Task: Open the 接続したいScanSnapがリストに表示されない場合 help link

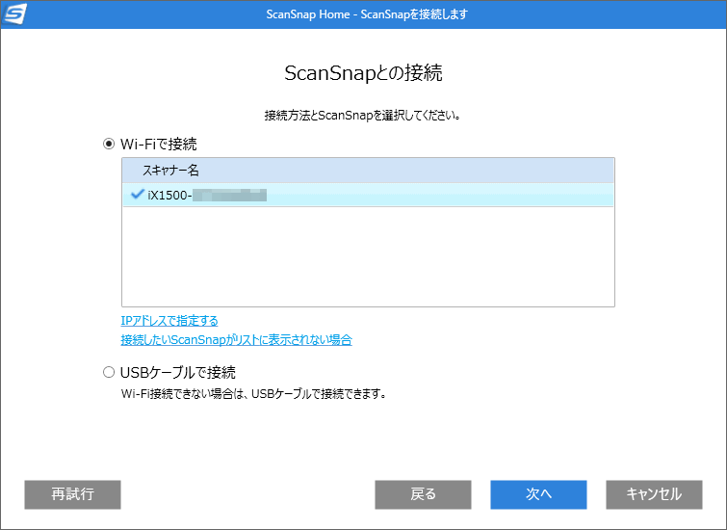Action: pyautogui.click(x=237, y=340)
